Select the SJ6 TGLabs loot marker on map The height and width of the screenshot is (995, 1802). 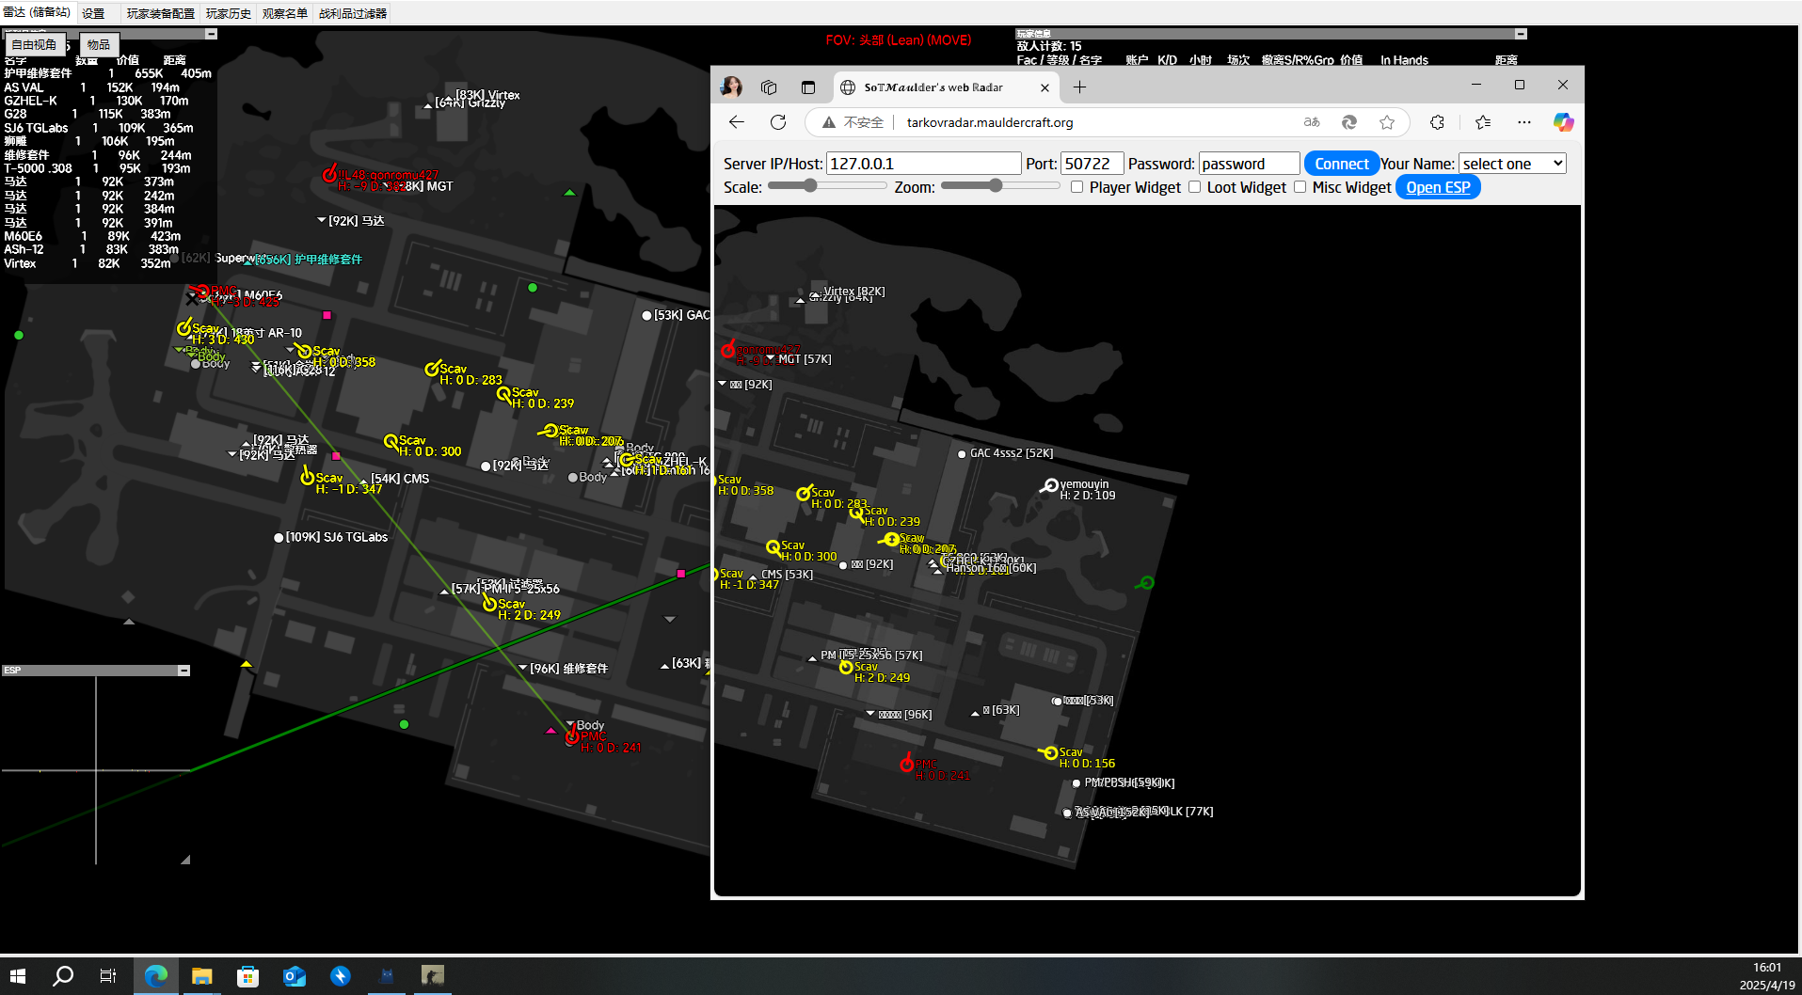pyautogui.click(x=279, y=538)
